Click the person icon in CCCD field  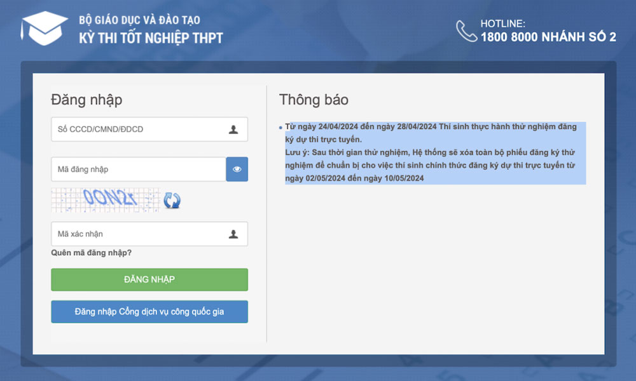[233, 130]
